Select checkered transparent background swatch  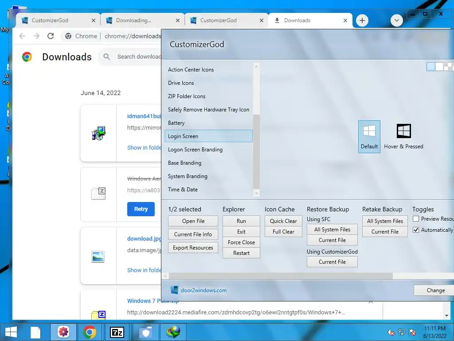coord(449,67)
